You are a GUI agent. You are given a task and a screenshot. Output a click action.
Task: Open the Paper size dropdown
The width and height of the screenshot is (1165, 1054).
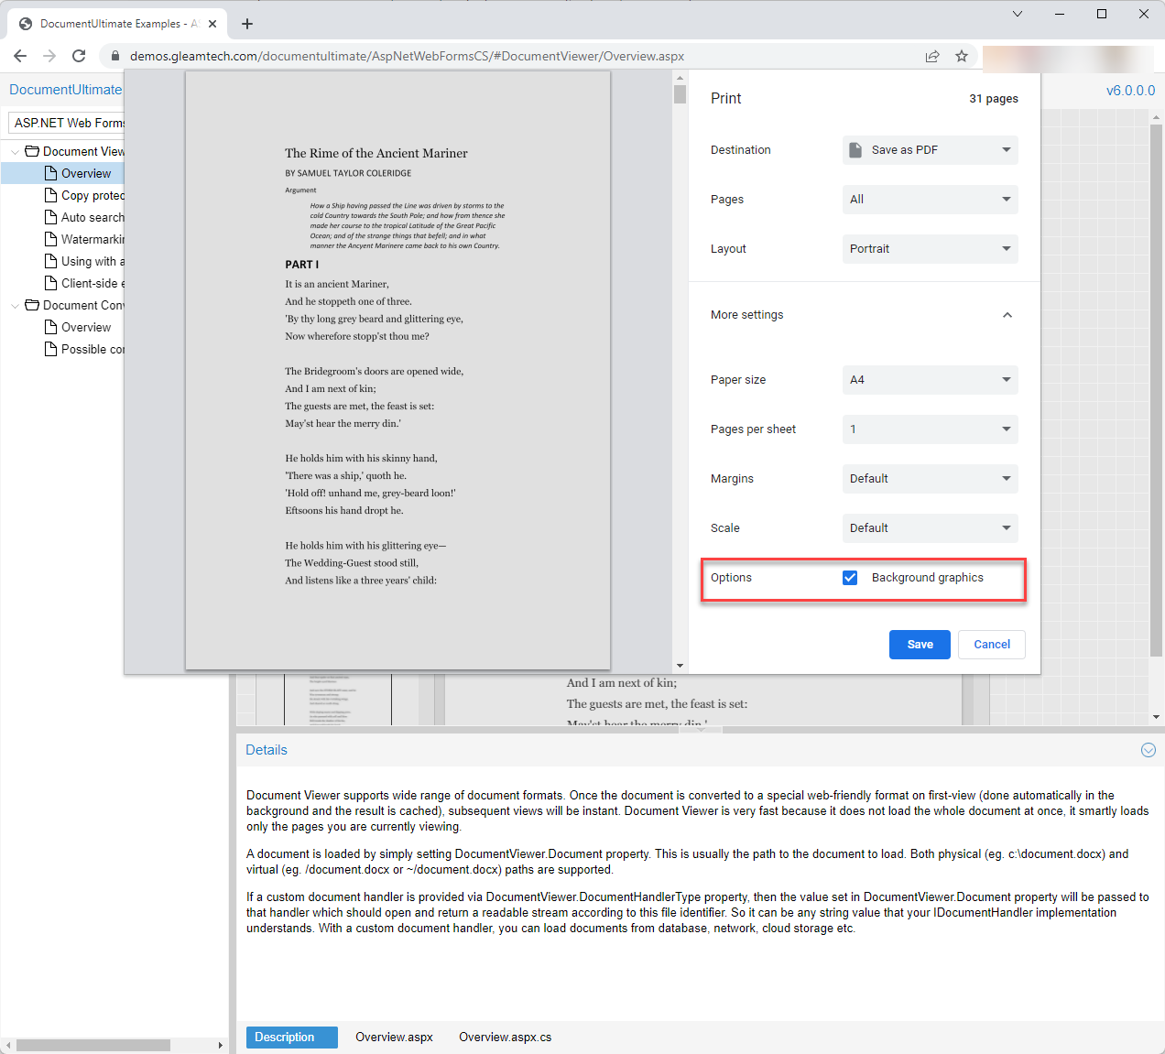pos(930,380)
